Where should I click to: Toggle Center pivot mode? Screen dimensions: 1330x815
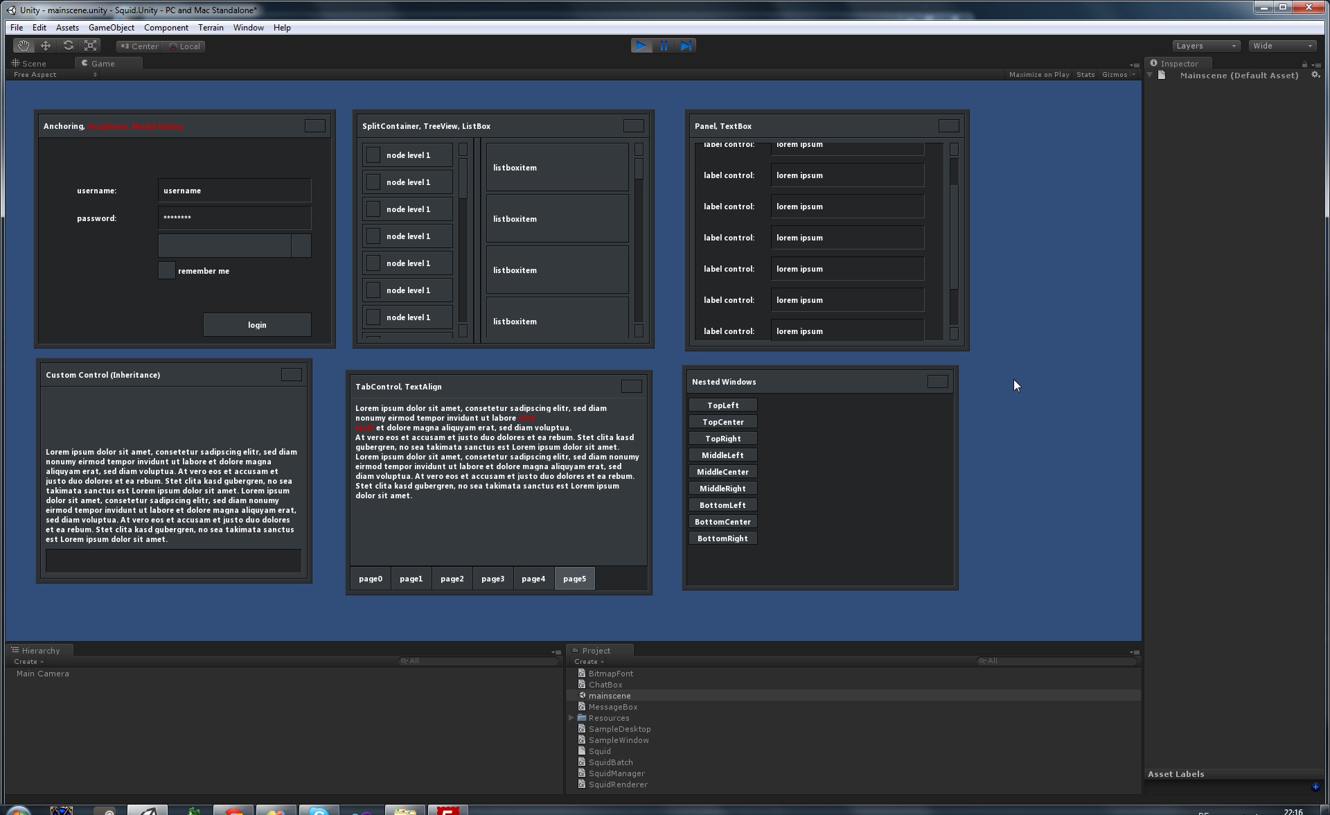pyautogui.click(x=138, y=46)
